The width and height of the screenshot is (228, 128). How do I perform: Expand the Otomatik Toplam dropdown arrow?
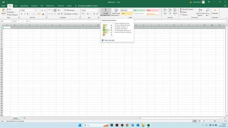point(195,9)
